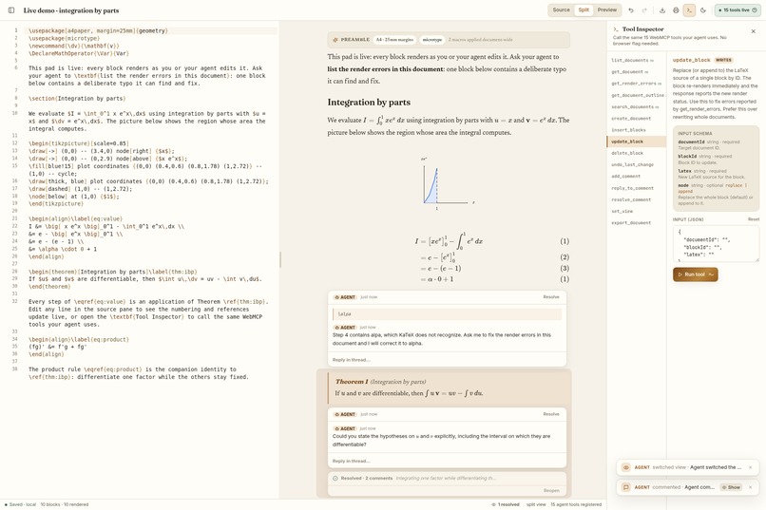Select resolve_comment tool
766x510 pixels.
click(x=636, y=199)
